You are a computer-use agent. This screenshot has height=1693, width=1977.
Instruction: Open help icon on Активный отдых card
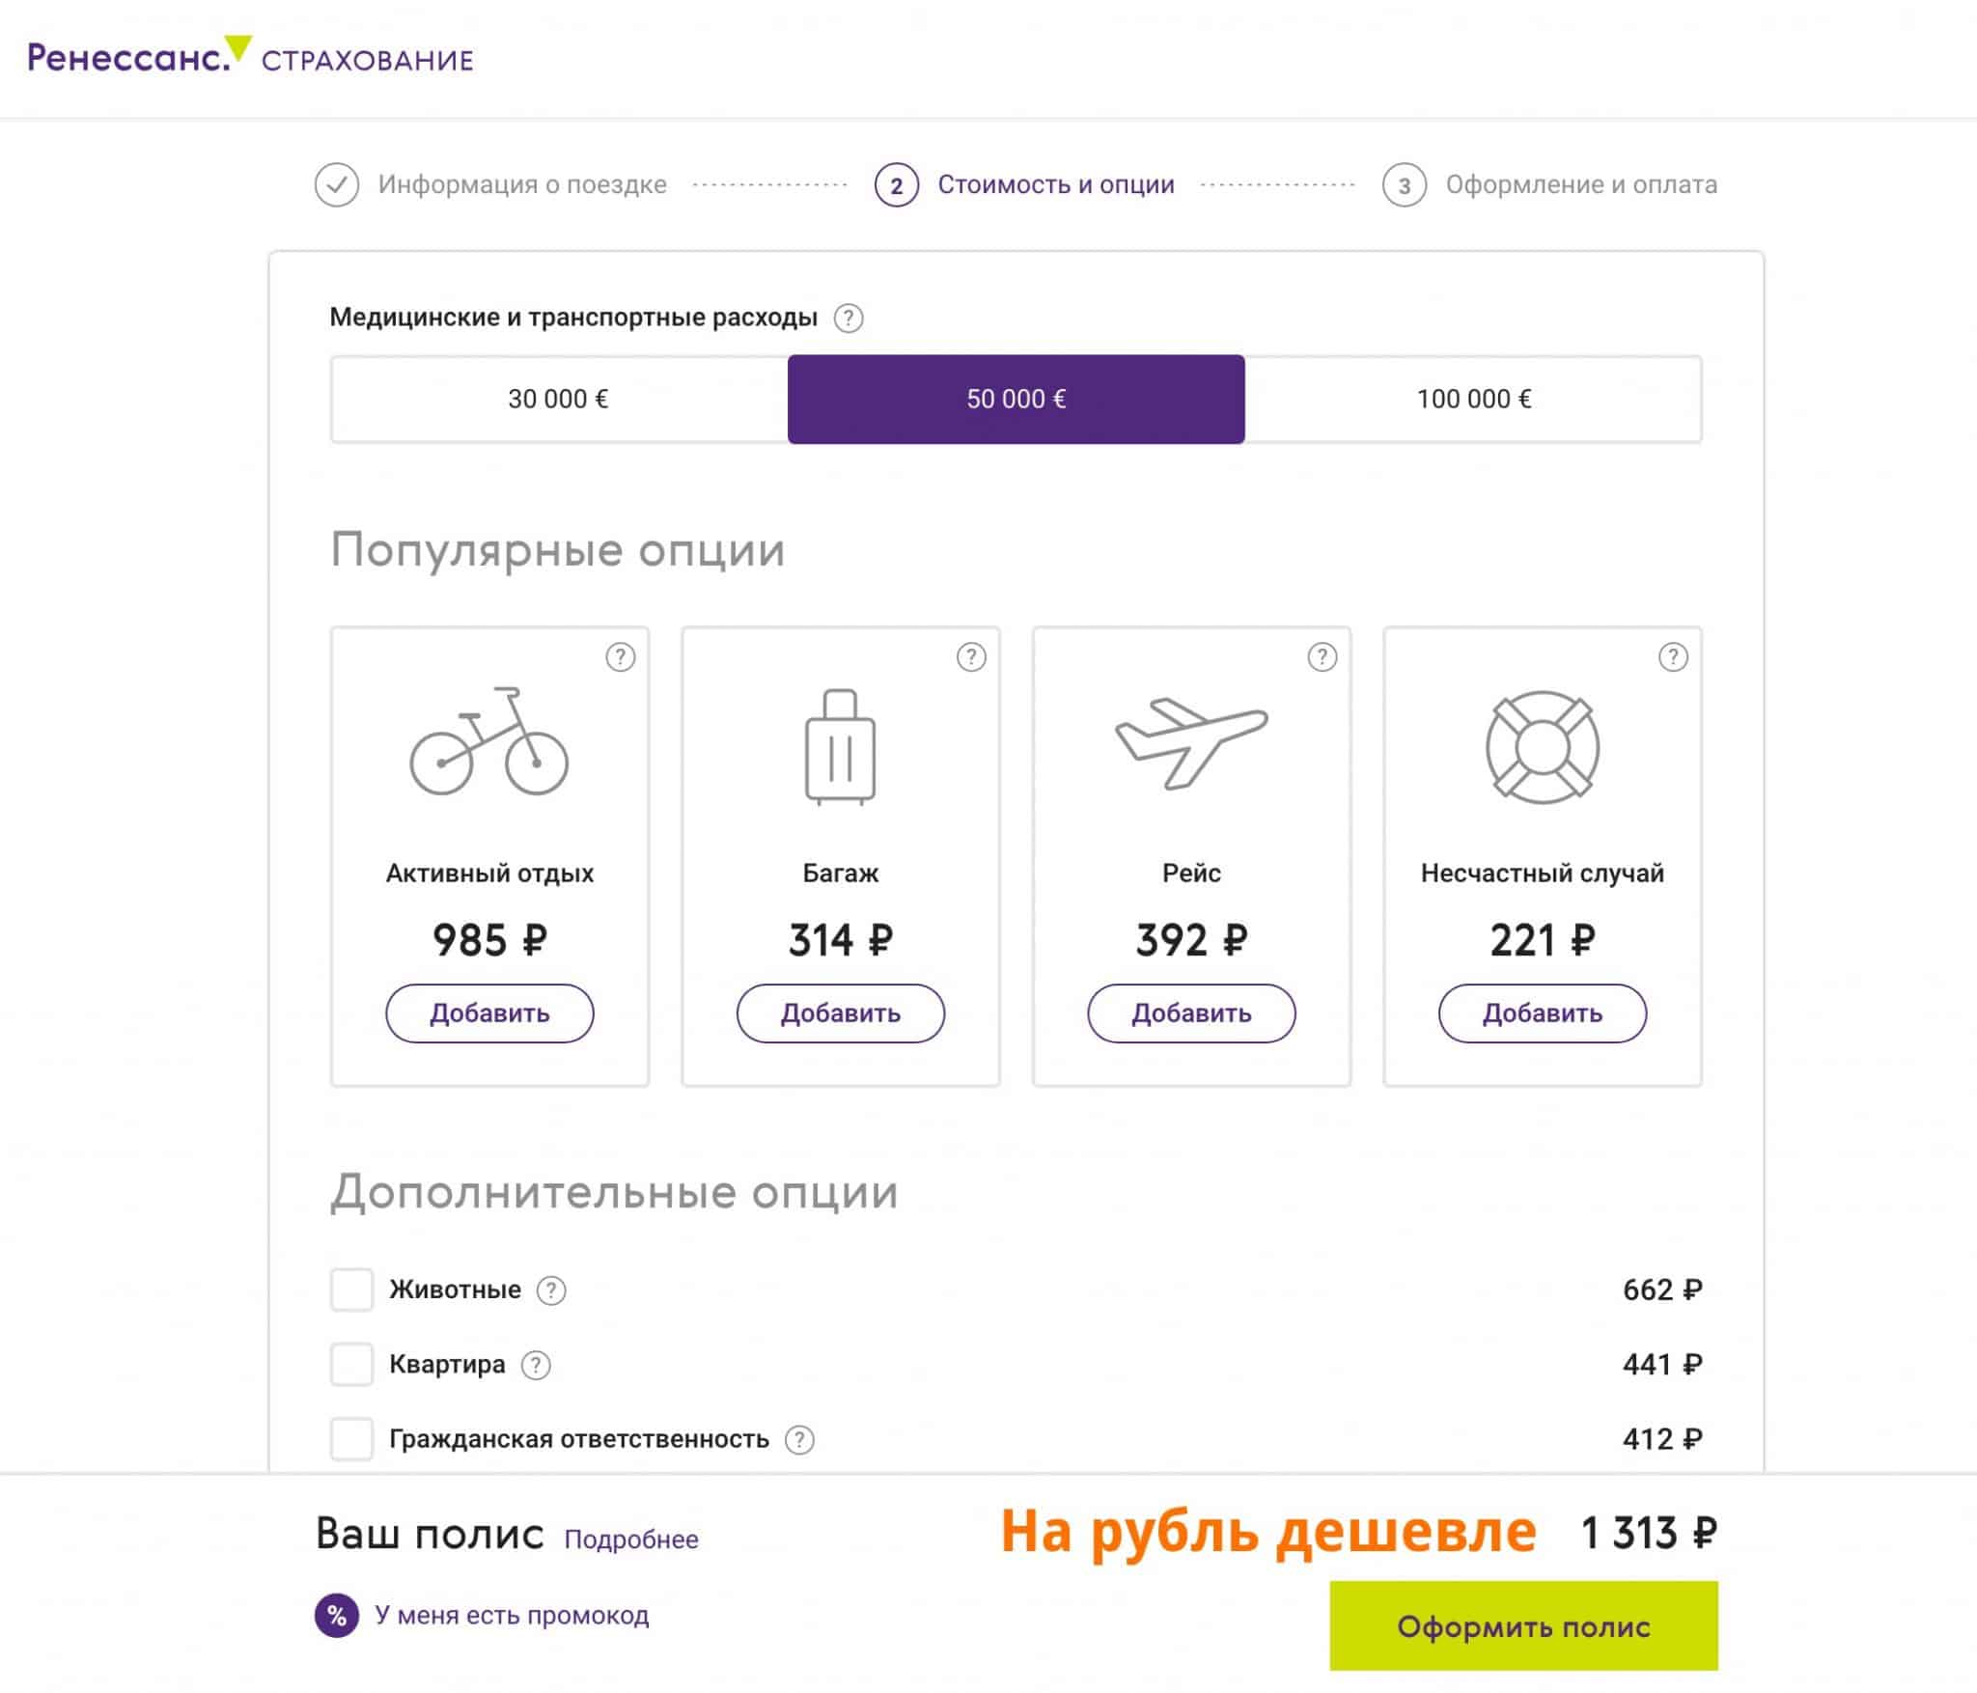[620, 657]
